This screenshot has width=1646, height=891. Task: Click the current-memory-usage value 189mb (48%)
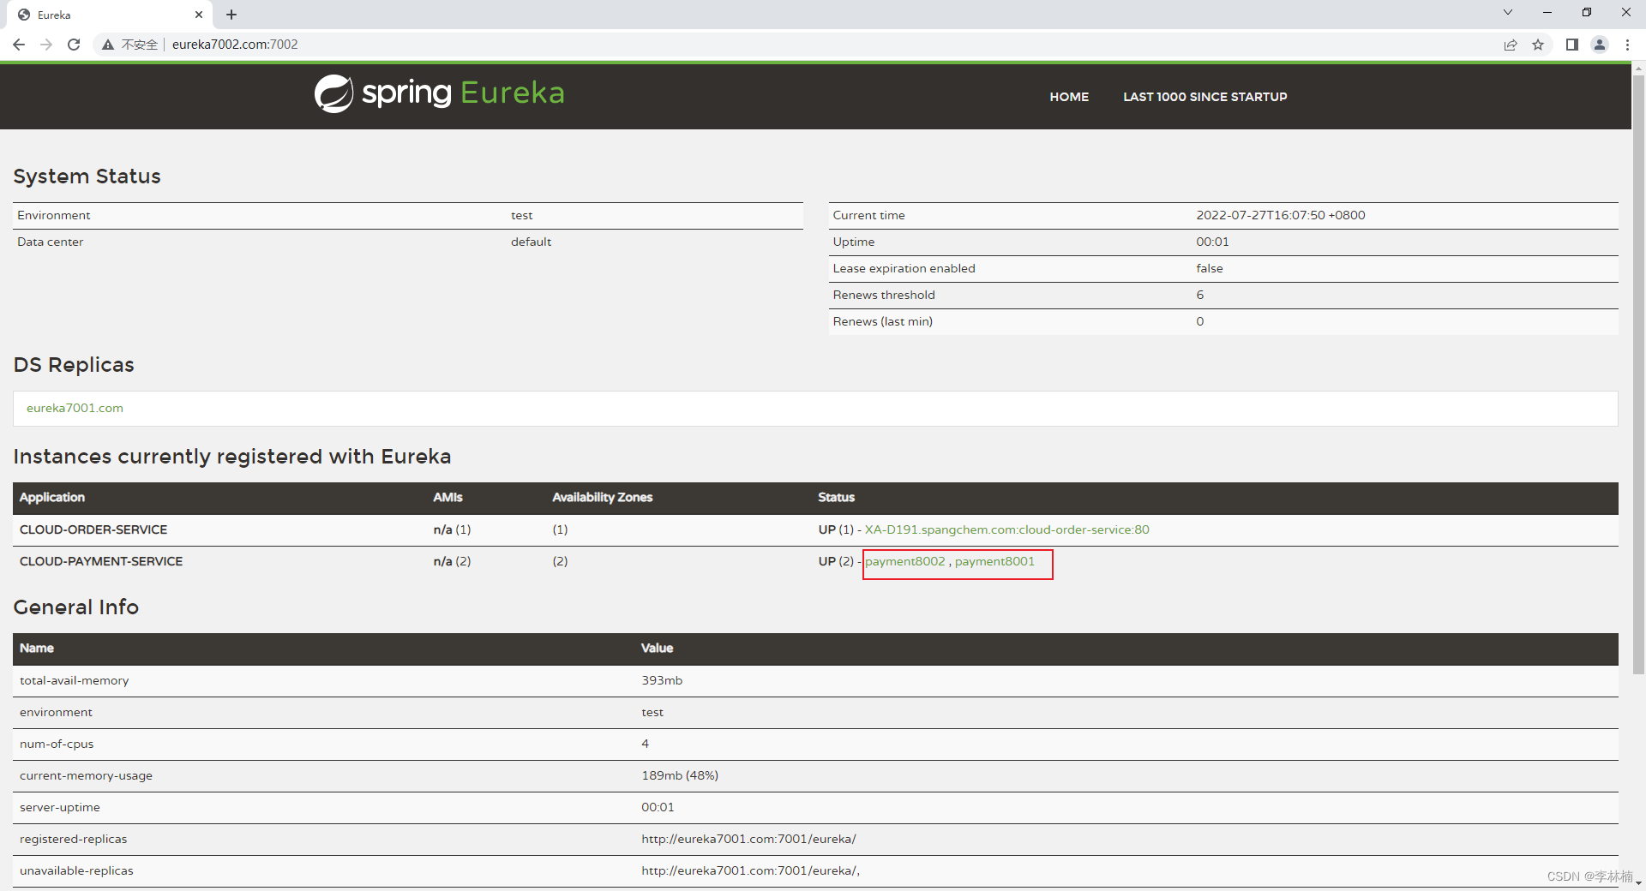(x=680, y=775)
